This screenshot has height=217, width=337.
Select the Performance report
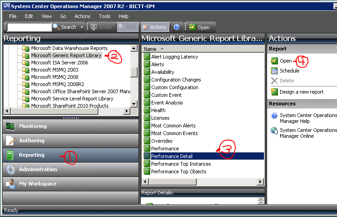tap(165, 149)
